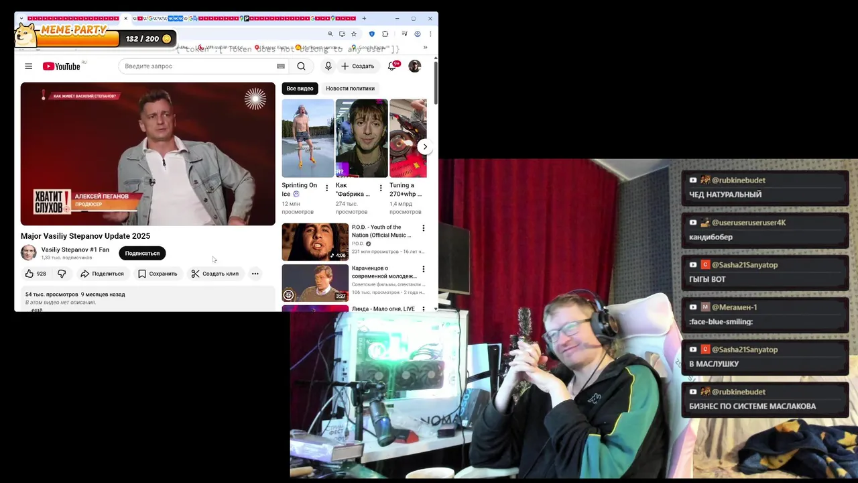
Task: Click the Поделиться button
Action: tap(102, 274)
